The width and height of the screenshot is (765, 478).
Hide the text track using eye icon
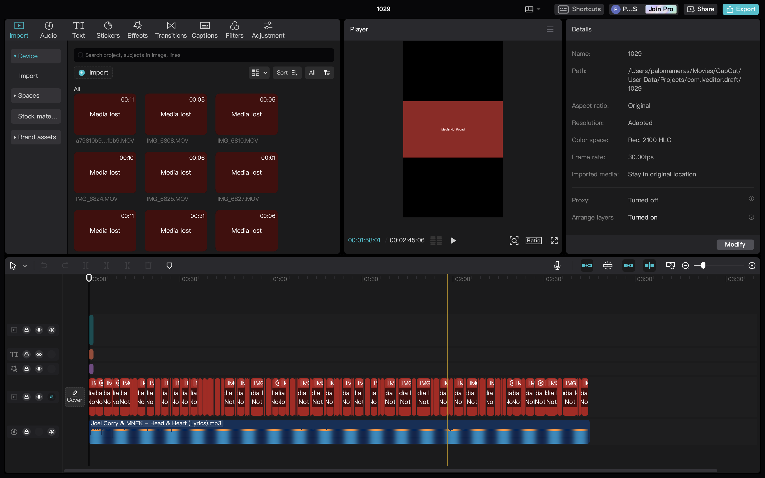[39, 354]
